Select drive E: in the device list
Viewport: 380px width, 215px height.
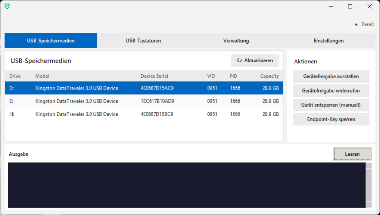pos(144,101)
